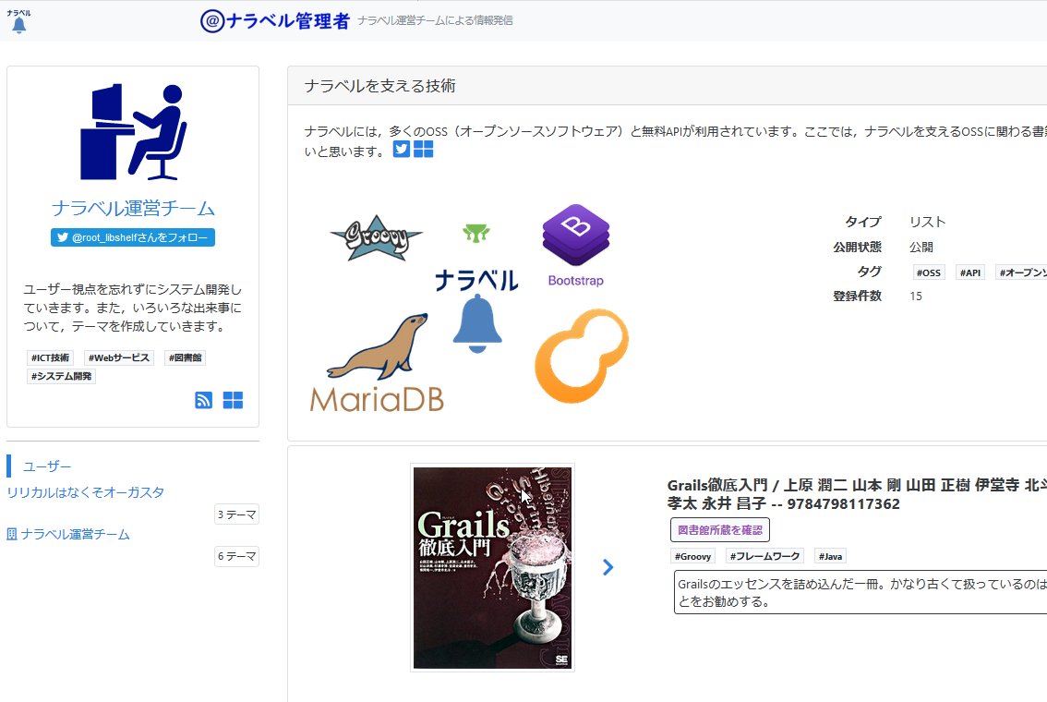Check library holdings with 図書館所蔵を確認 button
The image size is (1047, 702).
719,530
